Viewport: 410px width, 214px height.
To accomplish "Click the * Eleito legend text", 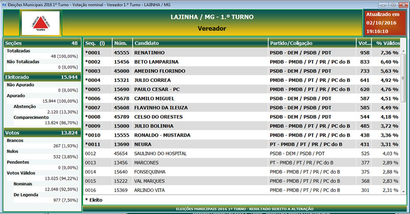I will coord(94,200).
